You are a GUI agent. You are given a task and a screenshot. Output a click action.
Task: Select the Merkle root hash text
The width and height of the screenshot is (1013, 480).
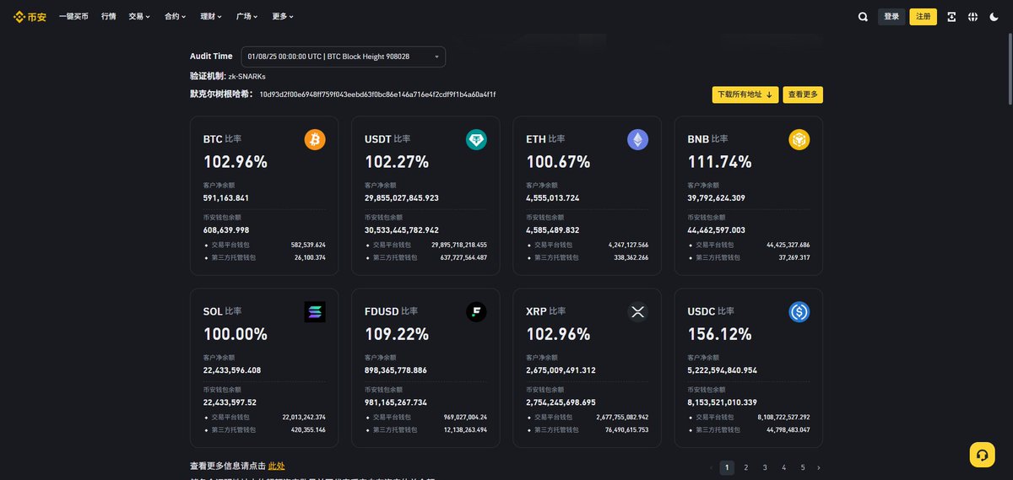point(377,94)
